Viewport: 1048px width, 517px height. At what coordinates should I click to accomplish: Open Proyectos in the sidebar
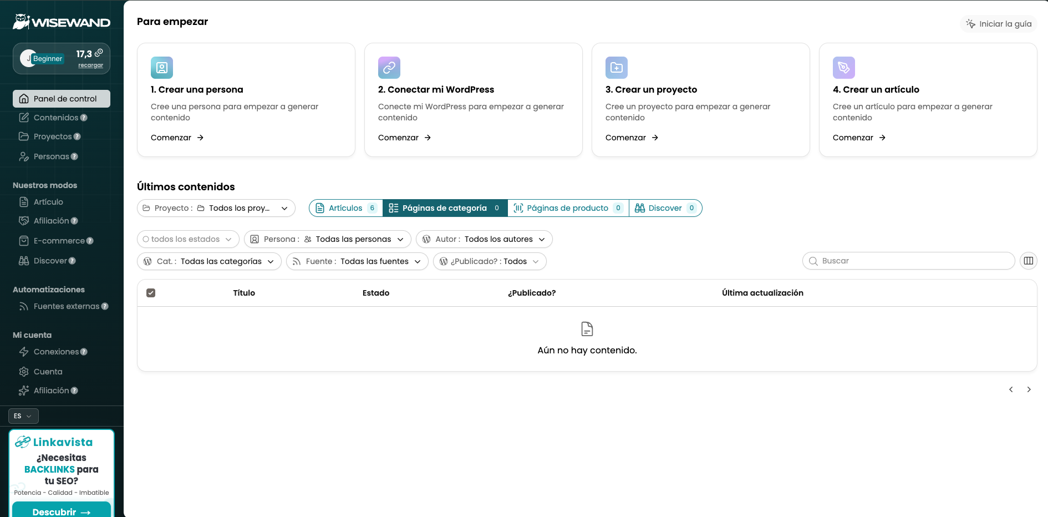pos(53,136)
